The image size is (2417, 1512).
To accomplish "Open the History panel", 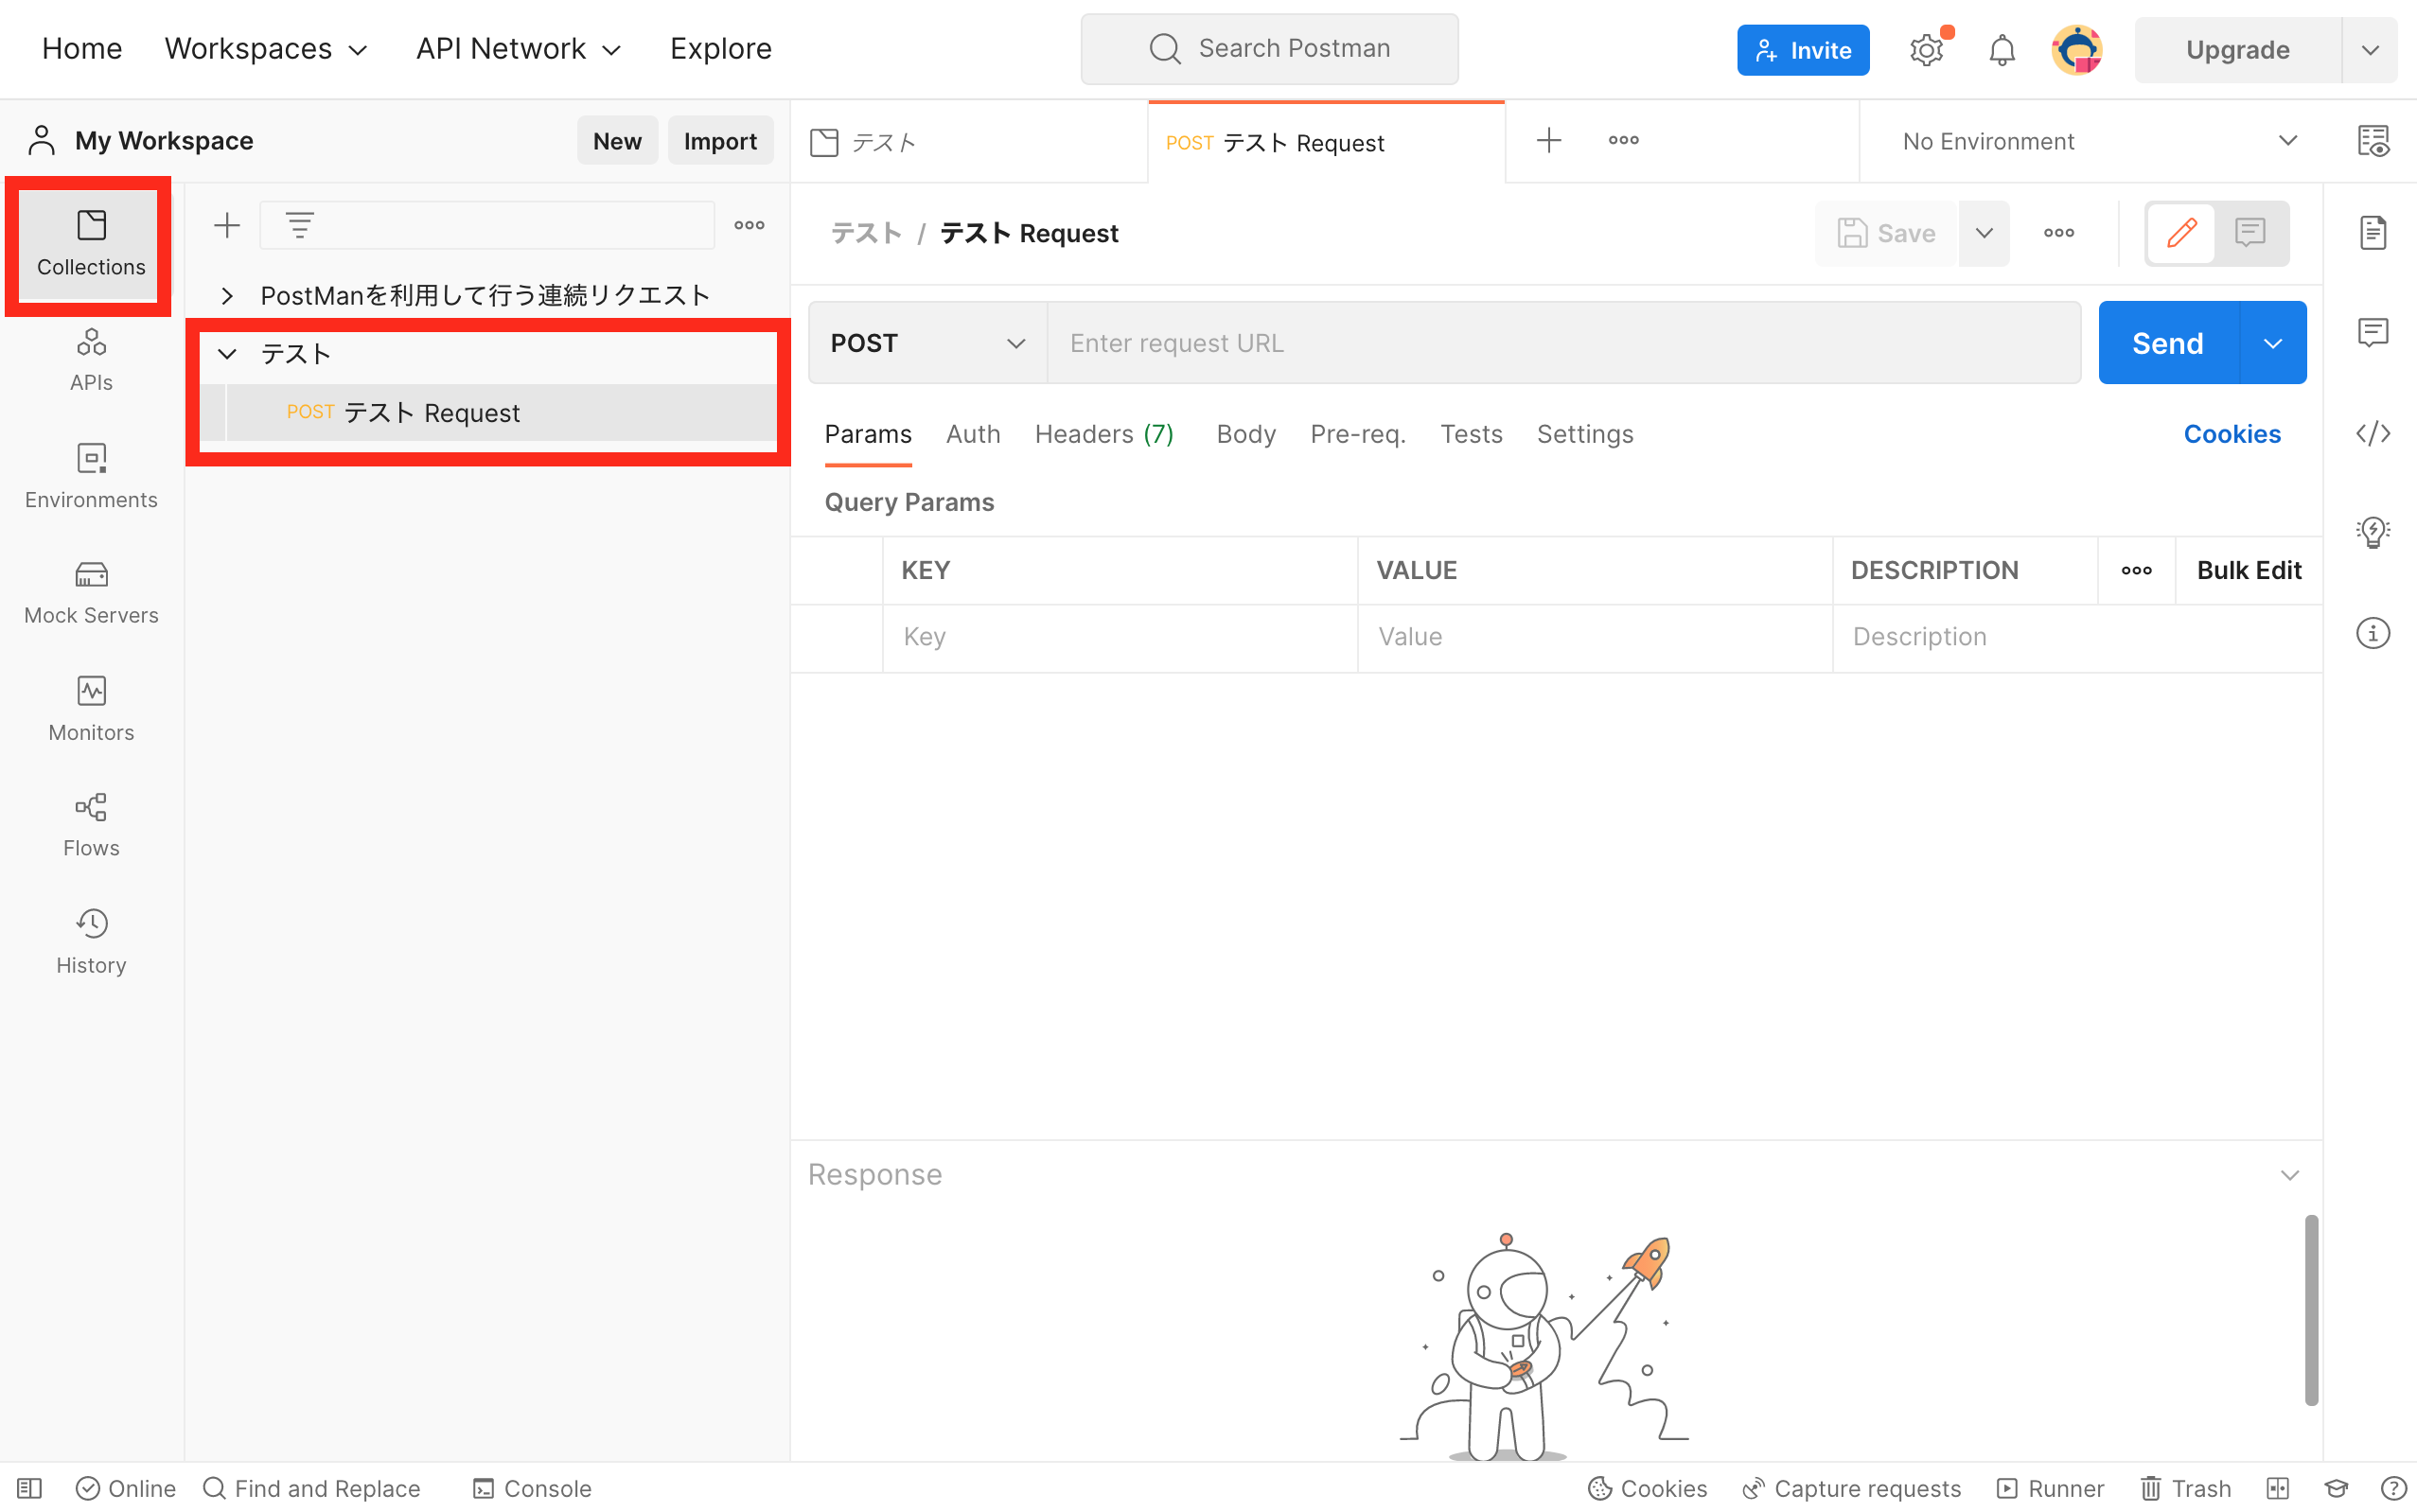I will point(91,940).
